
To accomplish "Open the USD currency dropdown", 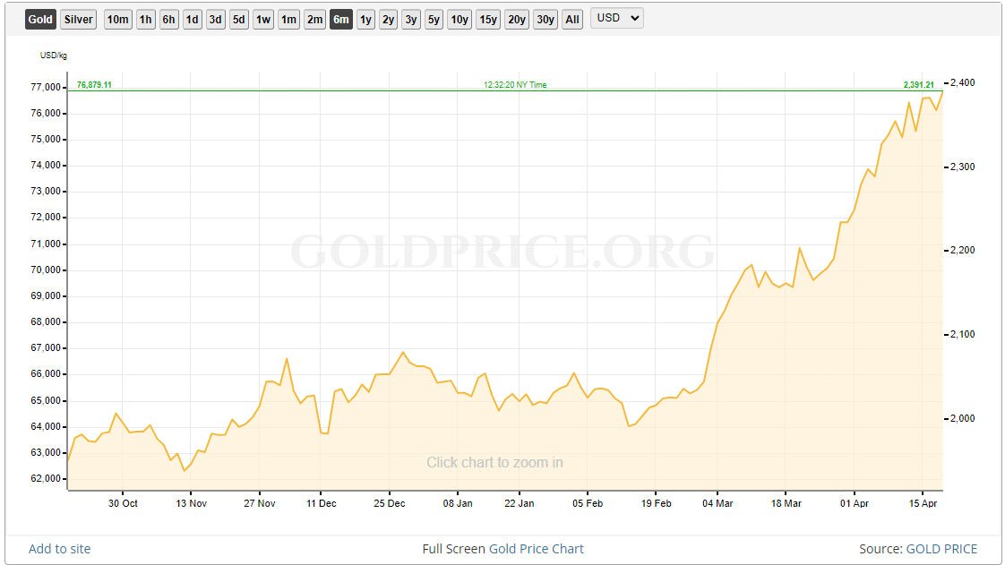I will pyautogui.click(x=616, y=18).
